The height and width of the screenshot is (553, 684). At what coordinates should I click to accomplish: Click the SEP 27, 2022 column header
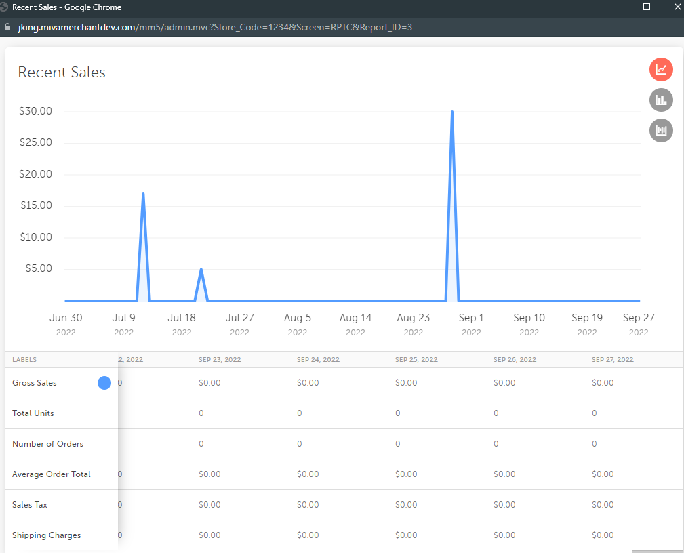(612, 359)
